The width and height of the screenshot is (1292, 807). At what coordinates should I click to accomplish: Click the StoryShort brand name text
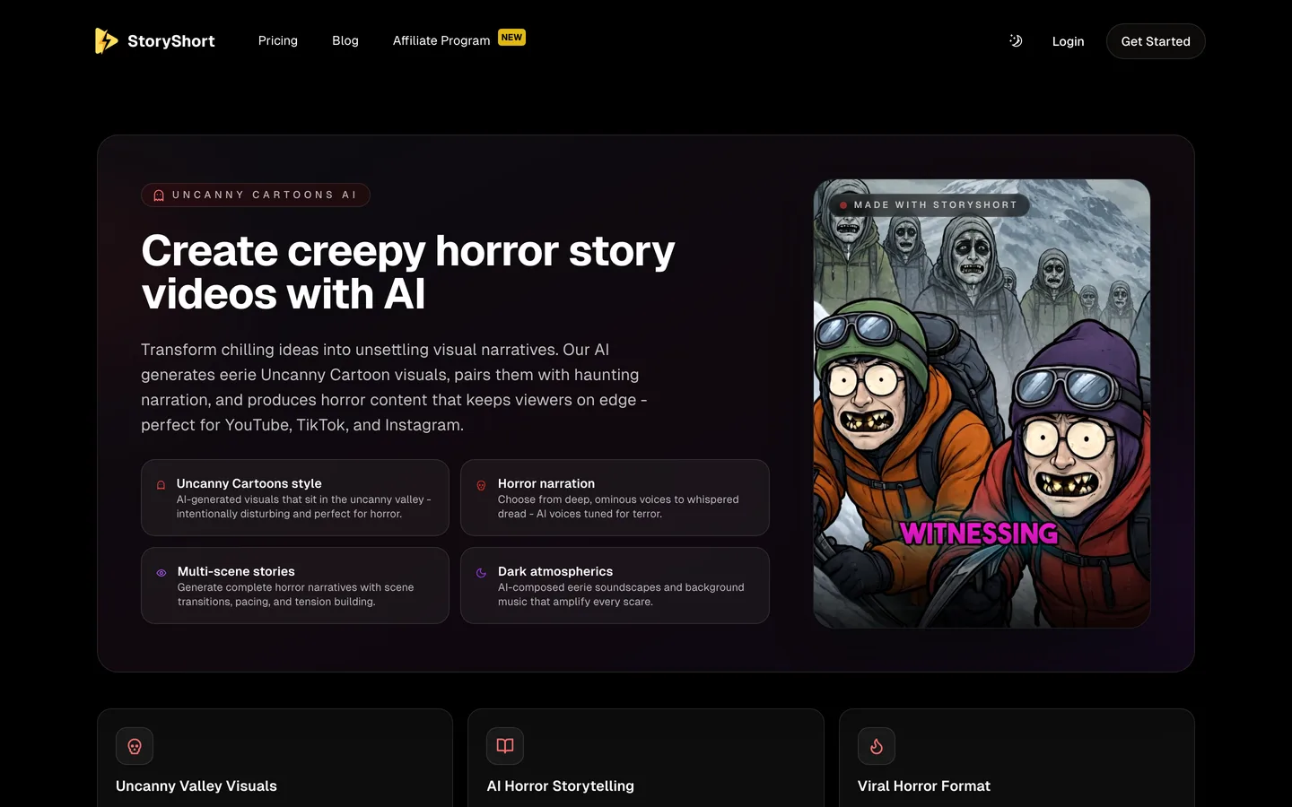(170, 41)
